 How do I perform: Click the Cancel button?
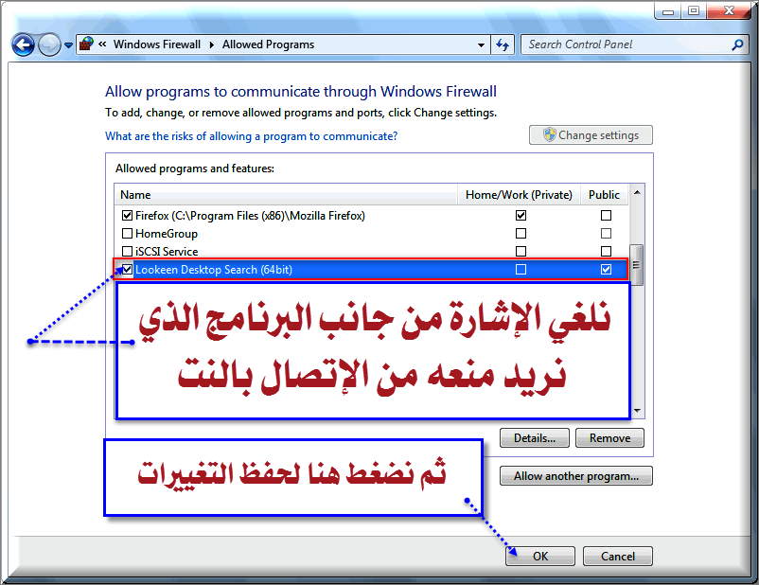[618, 556]
